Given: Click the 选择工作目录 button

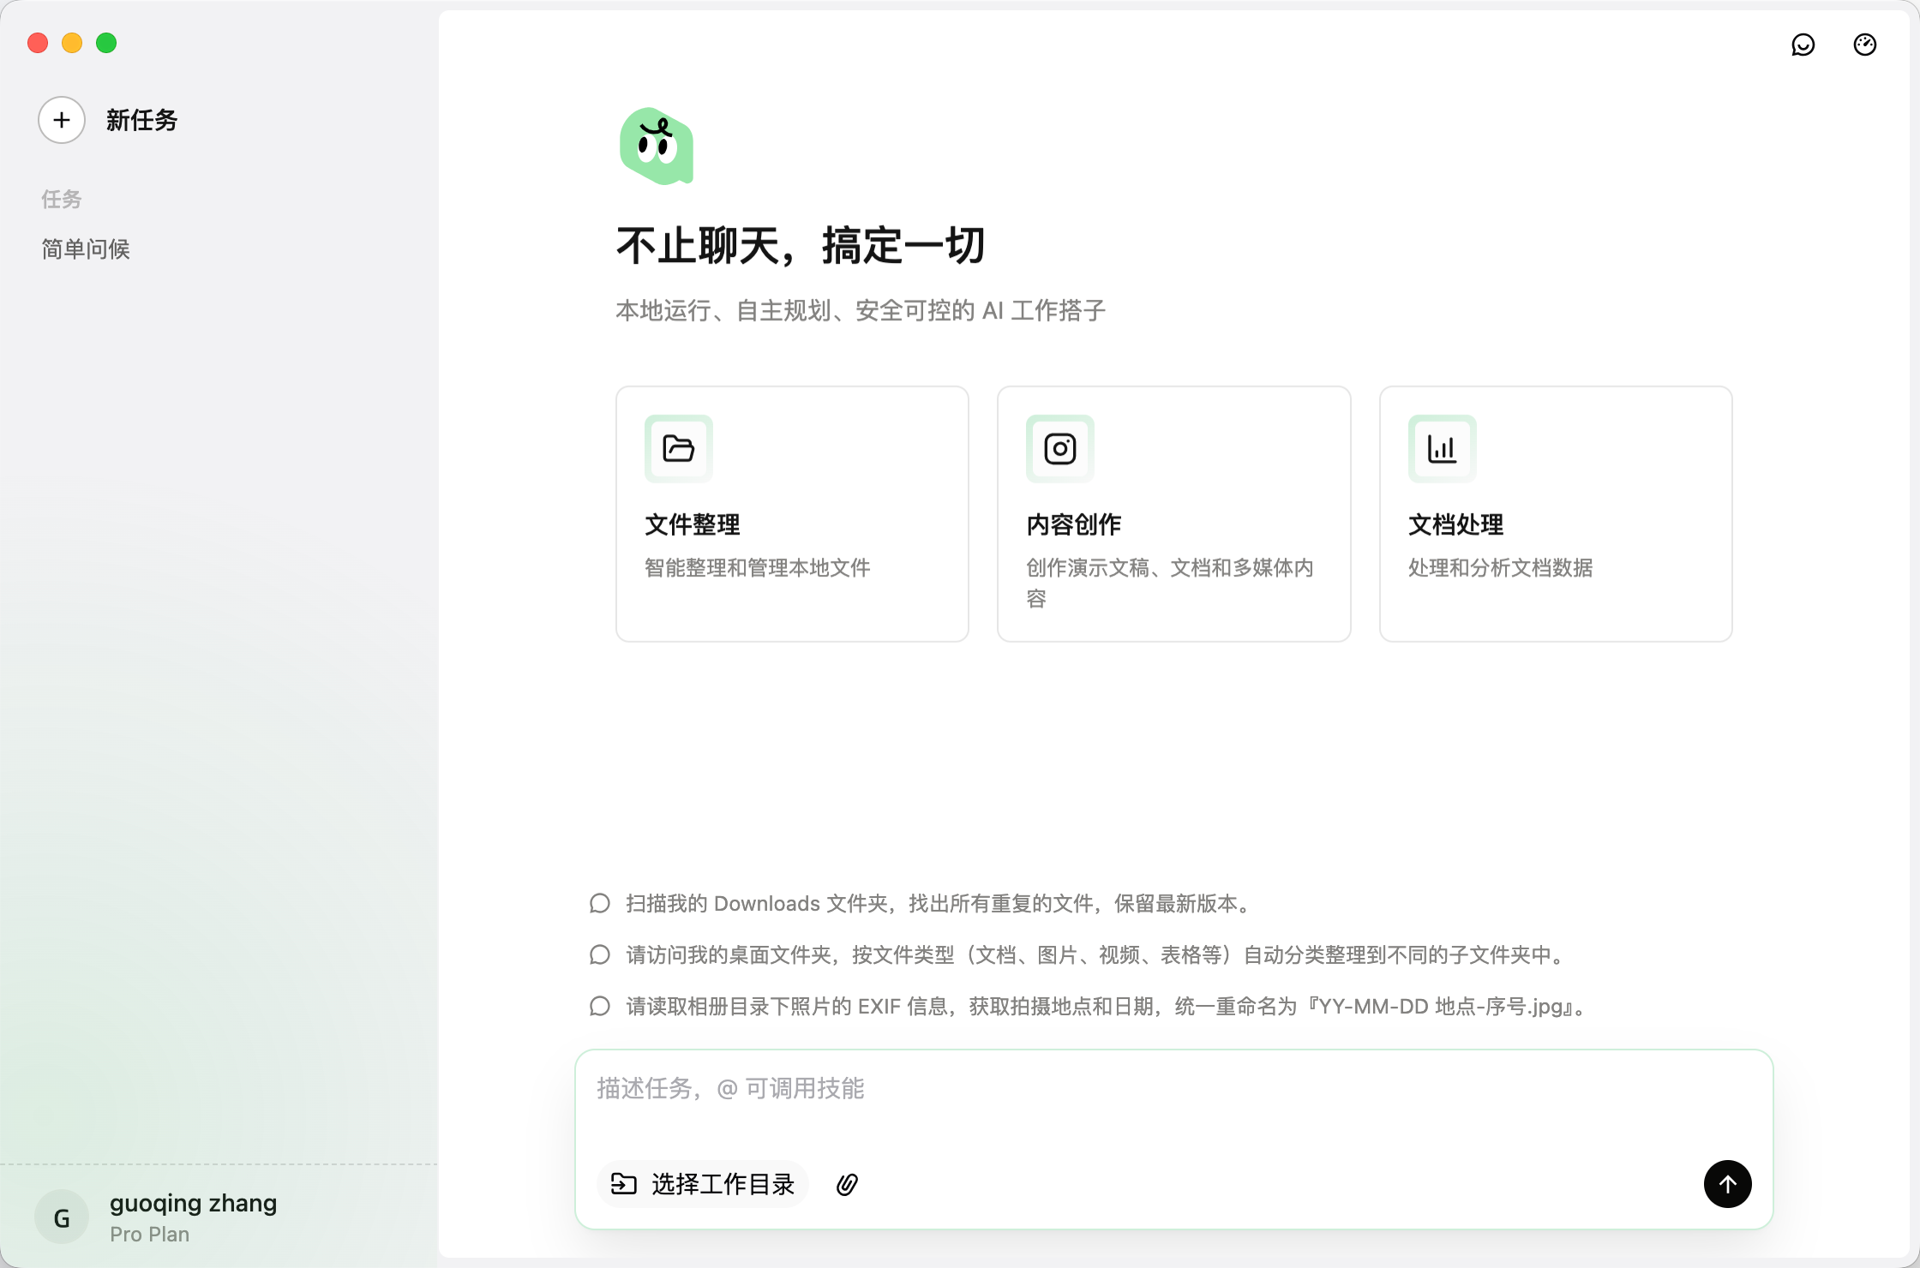Looking at the screenshot, I should click(702, 1184).
